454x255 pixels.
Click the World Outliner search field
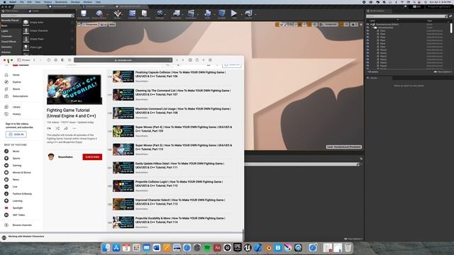(x=406, y=16)
